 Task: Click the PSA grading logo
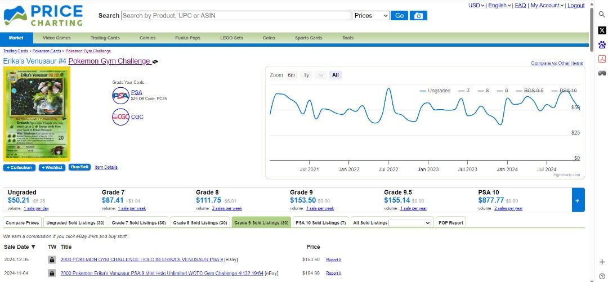coord(120,96)
